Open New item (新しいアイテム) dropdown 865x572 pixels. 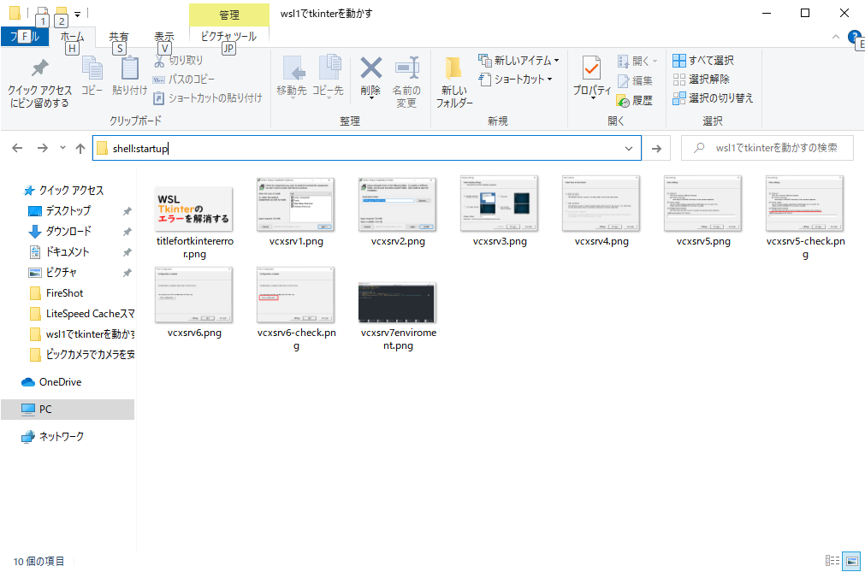click(x=518, y=61)
